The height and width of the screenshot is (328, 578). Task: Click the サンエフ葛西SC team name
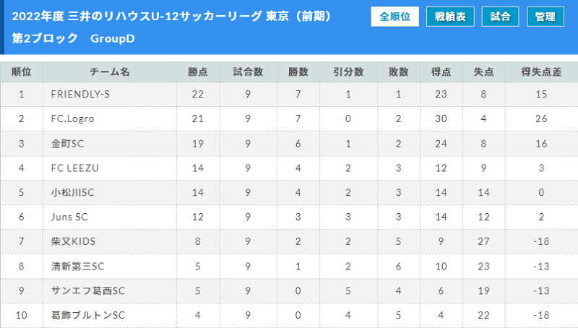click(x=88, y=290)
